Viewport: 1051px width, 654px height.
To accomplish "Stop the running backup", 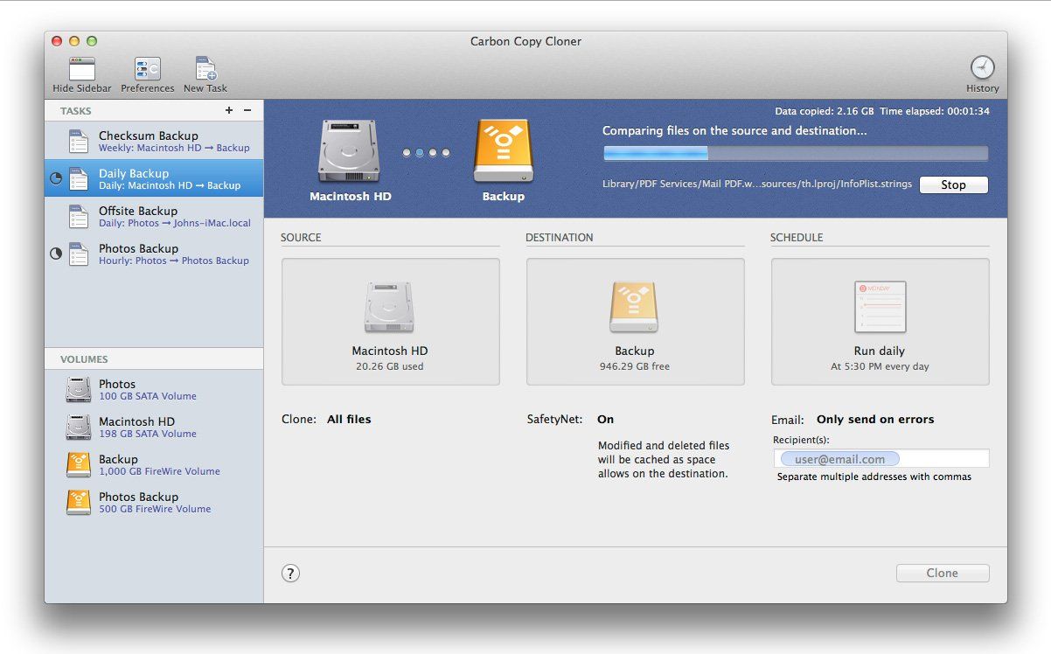I will coord(953,184).
